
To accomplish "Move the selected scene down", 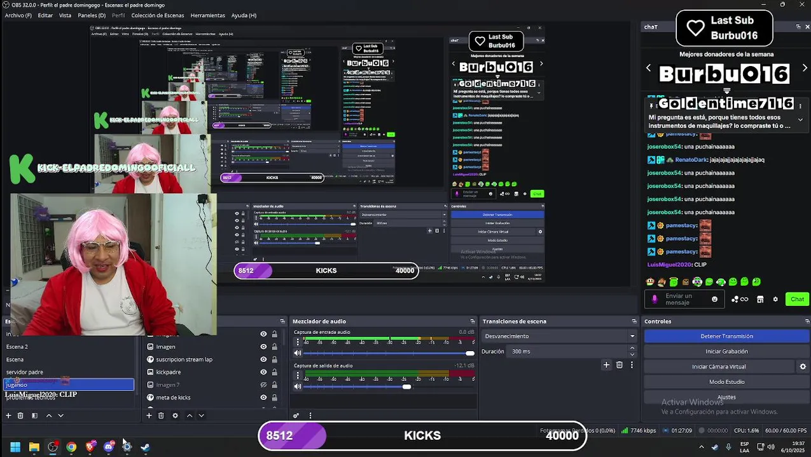I will pyautogui.click(x=60, y=416).
